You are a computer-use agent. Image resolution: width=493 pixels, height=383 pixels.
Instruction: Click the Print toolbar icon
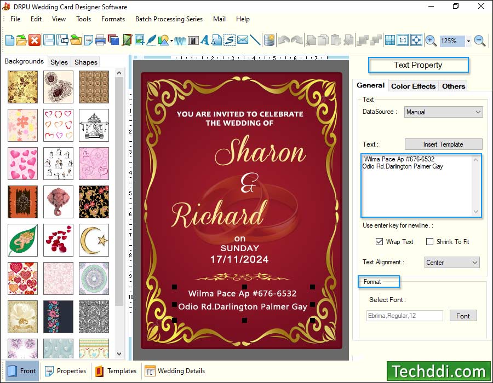point(100,40)
